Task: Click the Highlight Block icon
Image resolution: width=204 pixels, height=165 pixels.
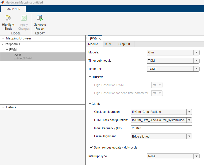Action: 8,18
